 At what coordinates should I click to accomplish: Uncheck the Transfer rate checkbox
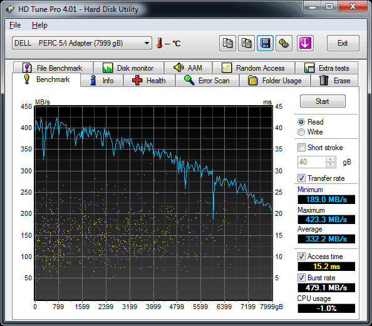pyautogui.click(x=301, y=178)
